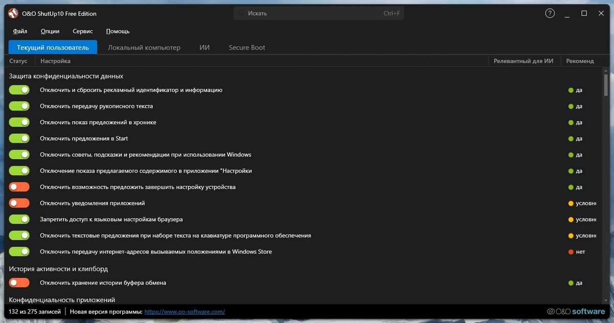Switch to Локальный компьютер tab

[x=144, y=48]
